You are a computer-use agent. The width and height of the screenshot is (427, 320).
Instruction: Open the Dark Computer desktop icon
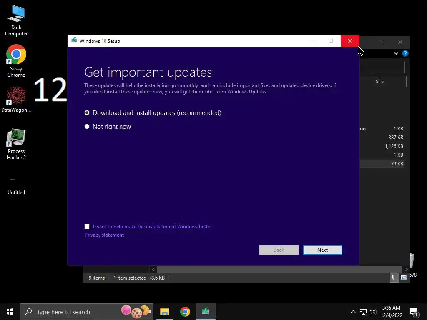(16, 21)
